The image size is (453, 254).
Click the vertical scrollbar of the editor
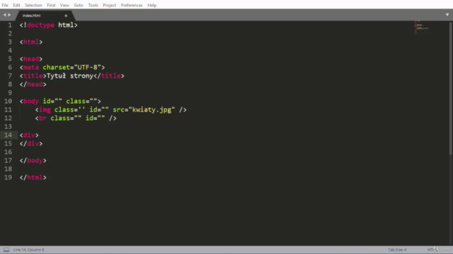[451, 87]
